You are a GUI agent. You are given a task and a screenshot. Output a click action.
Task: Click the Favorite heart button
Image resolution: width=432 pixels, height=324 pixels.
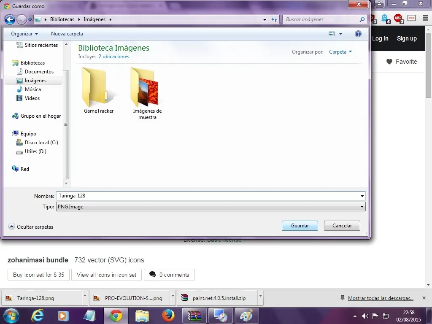click(x=402, y=62)
